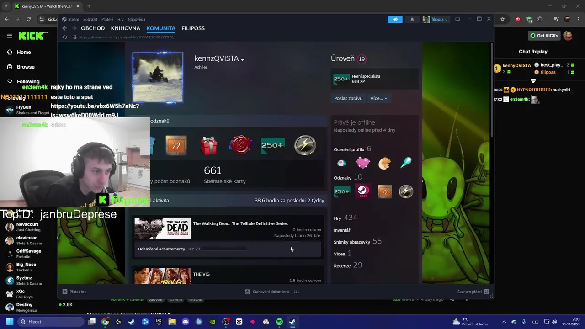This screenshot has height=329, width=585.
Task: Open Steam notifications bell
Action: coord(412,19)
